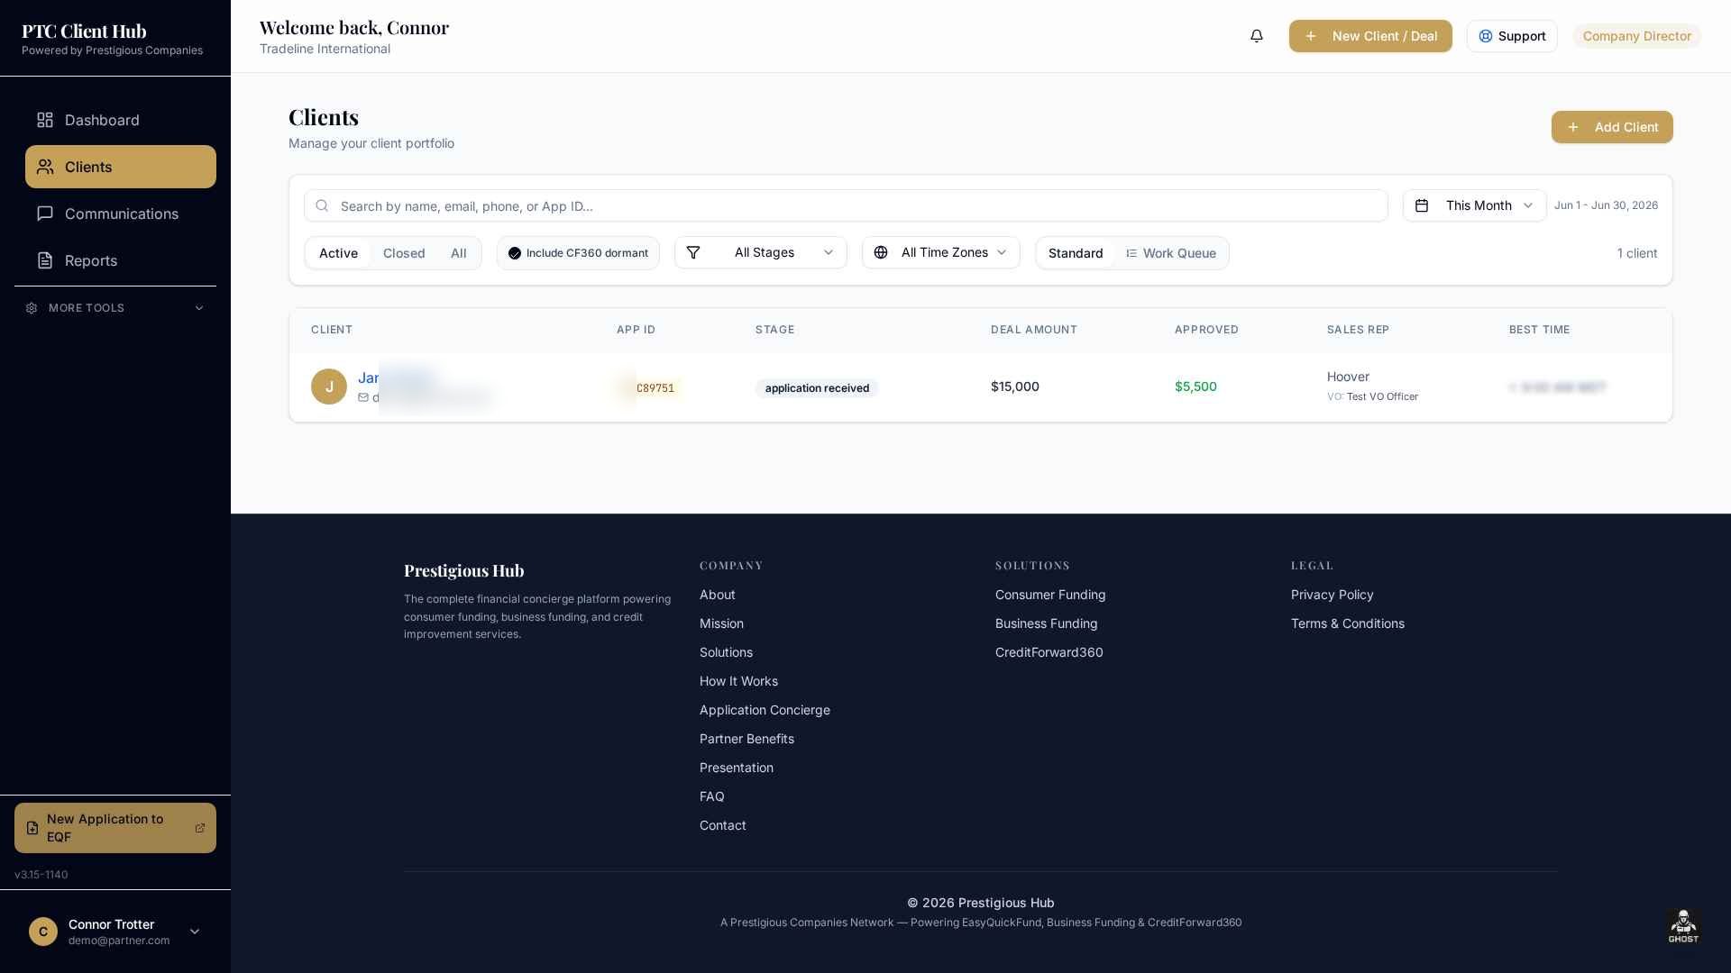Click the Ghost icon in bottom corner

point(1683,926)
